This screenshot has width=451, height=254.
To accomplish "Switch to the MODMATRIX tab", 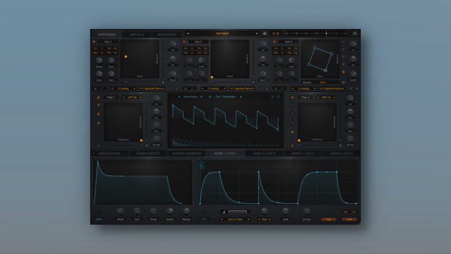I will [x=167, y=35].
